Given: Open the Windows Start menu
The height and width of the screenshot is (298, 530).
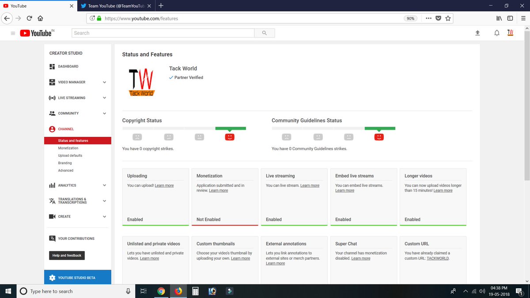Looking at the screenshot, I should [8, 291].
